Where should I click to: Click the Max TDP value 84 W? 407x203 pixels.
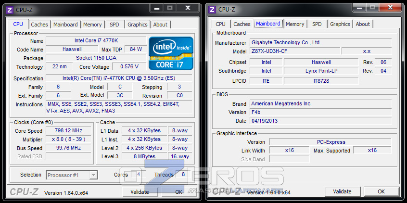pos(136,49)
